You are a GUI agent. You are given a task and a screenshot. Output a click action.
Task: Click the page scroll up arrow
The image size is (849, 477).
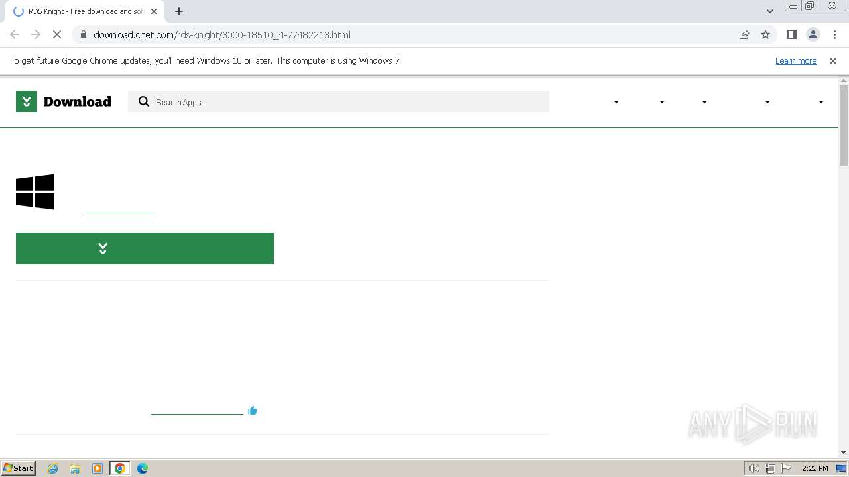tap(844, 81)
